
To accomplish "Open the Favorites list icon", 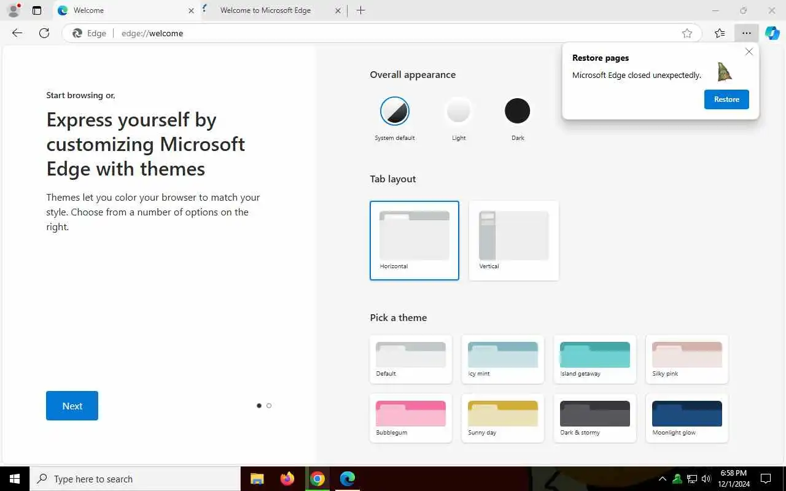I will tap(720, 33).
